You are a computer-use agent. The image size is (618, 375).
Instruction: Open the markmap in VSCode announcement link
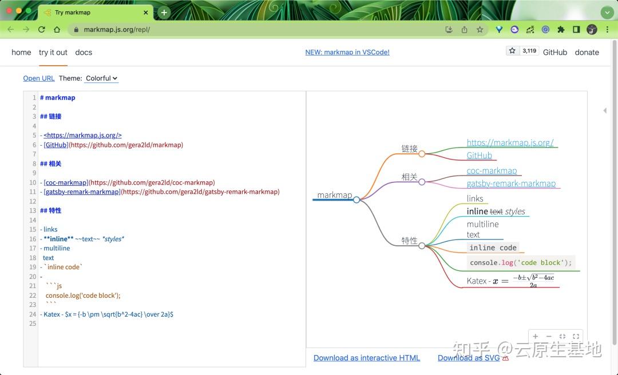347,52
